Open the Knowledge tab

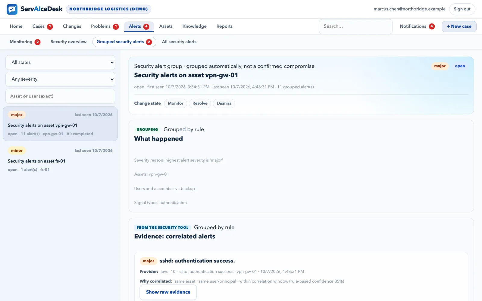click(194, 26)
